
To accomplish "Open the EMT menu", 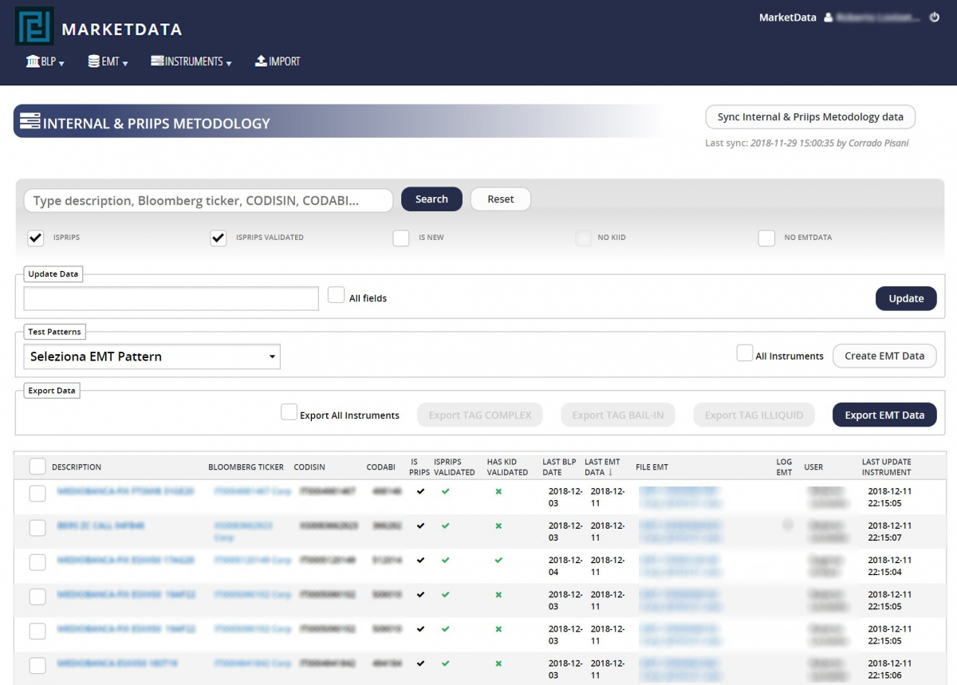I will pyautogui.click(x=108, y=61).
